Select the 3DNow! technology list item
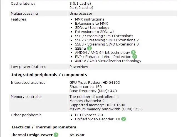The width and height of the screenshot is (181, 137). coord(92,28)
